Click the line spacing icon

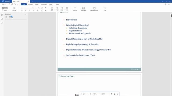pos(62,10)
